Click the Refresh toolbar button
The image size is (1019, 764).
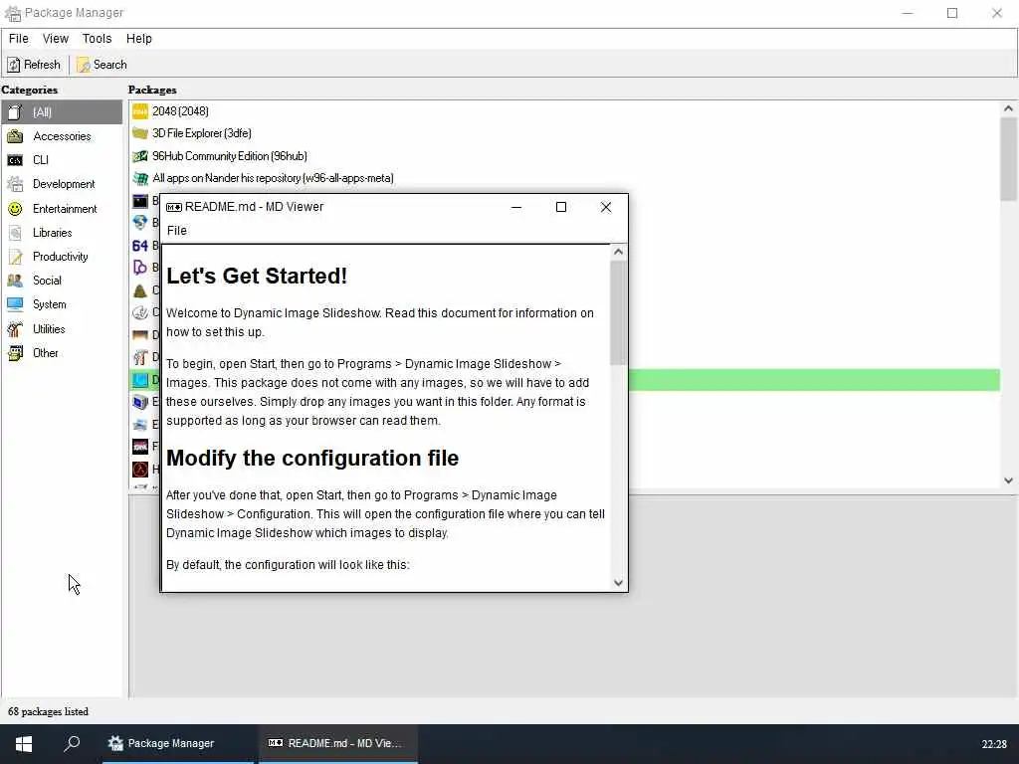click(x=34, y=65)
